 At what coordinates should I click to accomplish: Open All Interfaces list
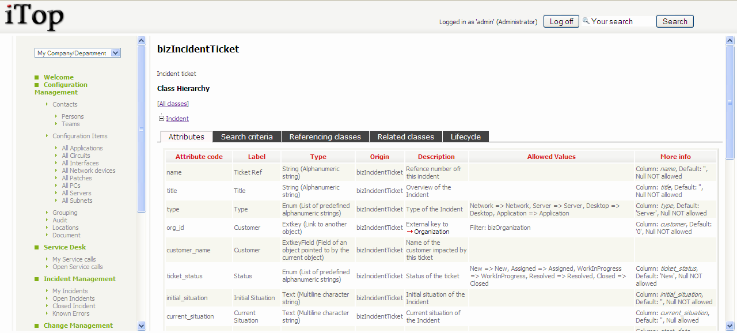click(x=81, y=163)
